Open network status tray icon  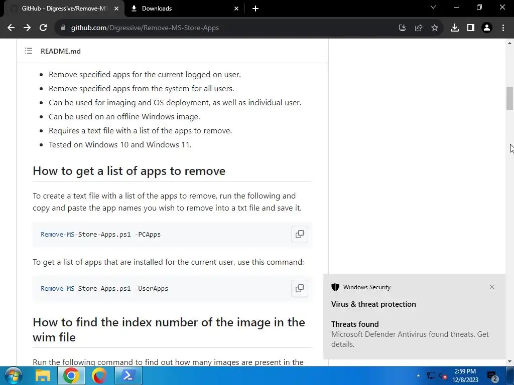(x=431, y=376)
